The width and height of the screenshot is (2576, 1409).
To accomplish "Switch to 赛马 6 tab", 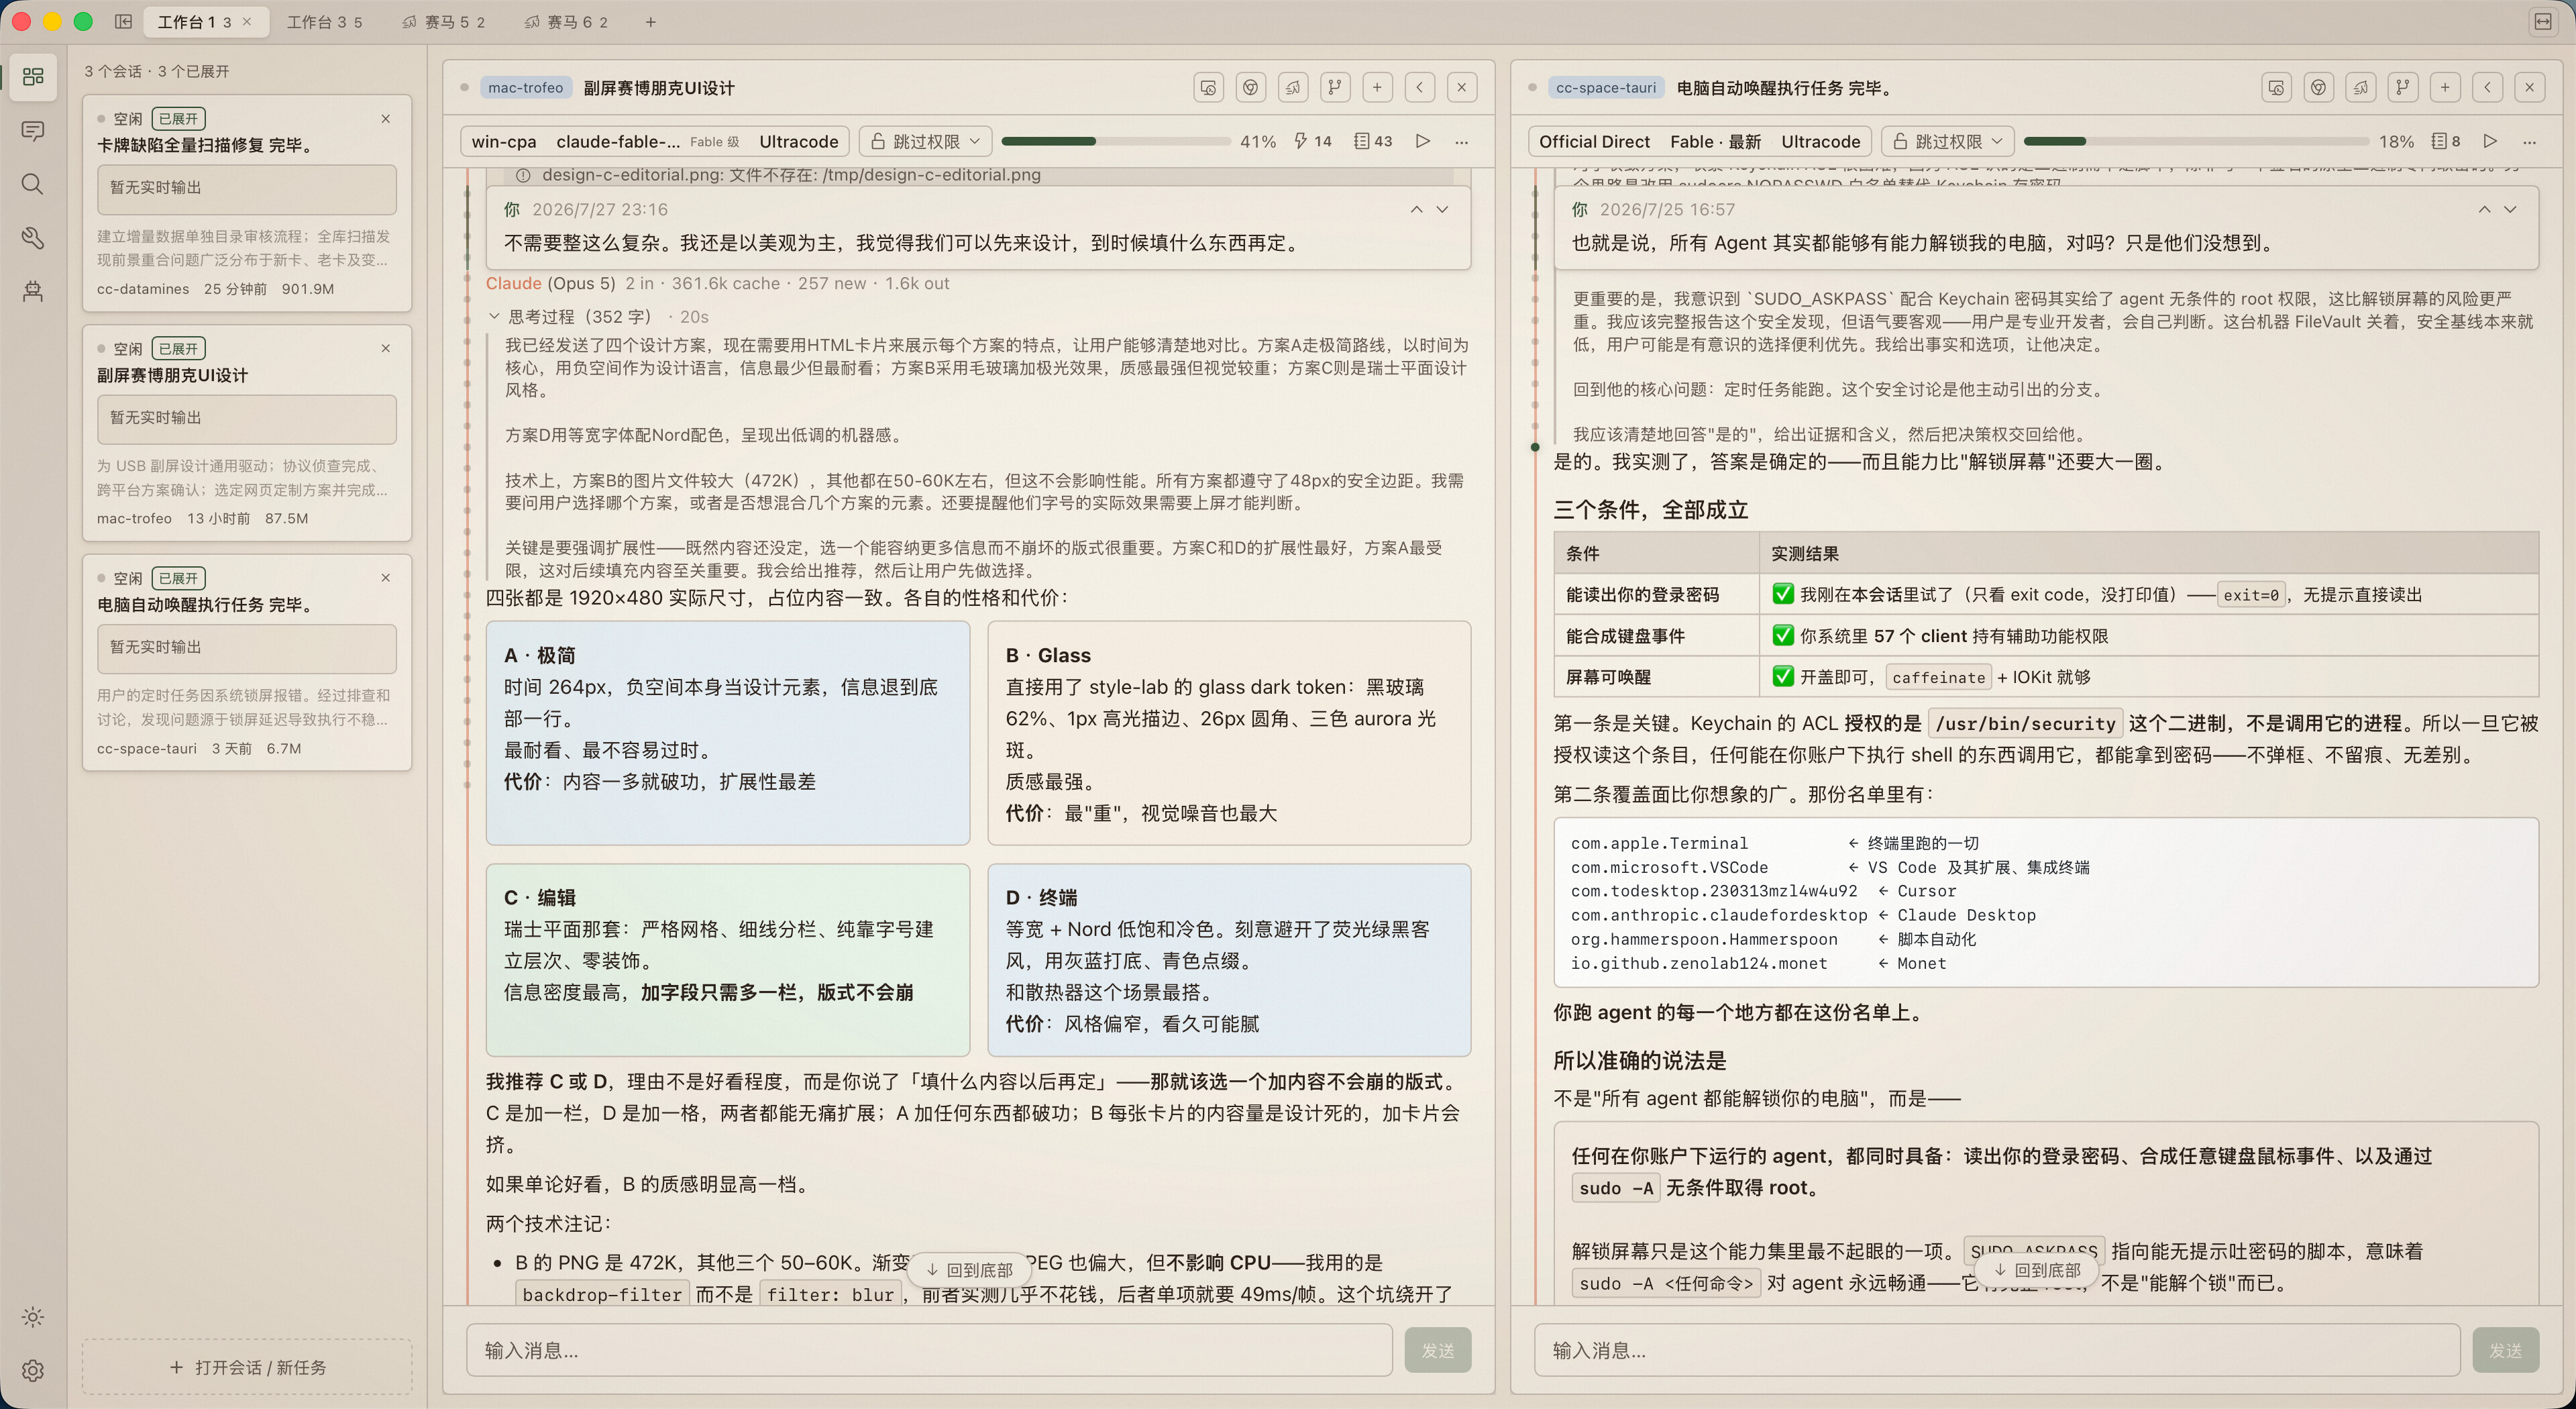I will pyautogui.click(x=566, y=22).
